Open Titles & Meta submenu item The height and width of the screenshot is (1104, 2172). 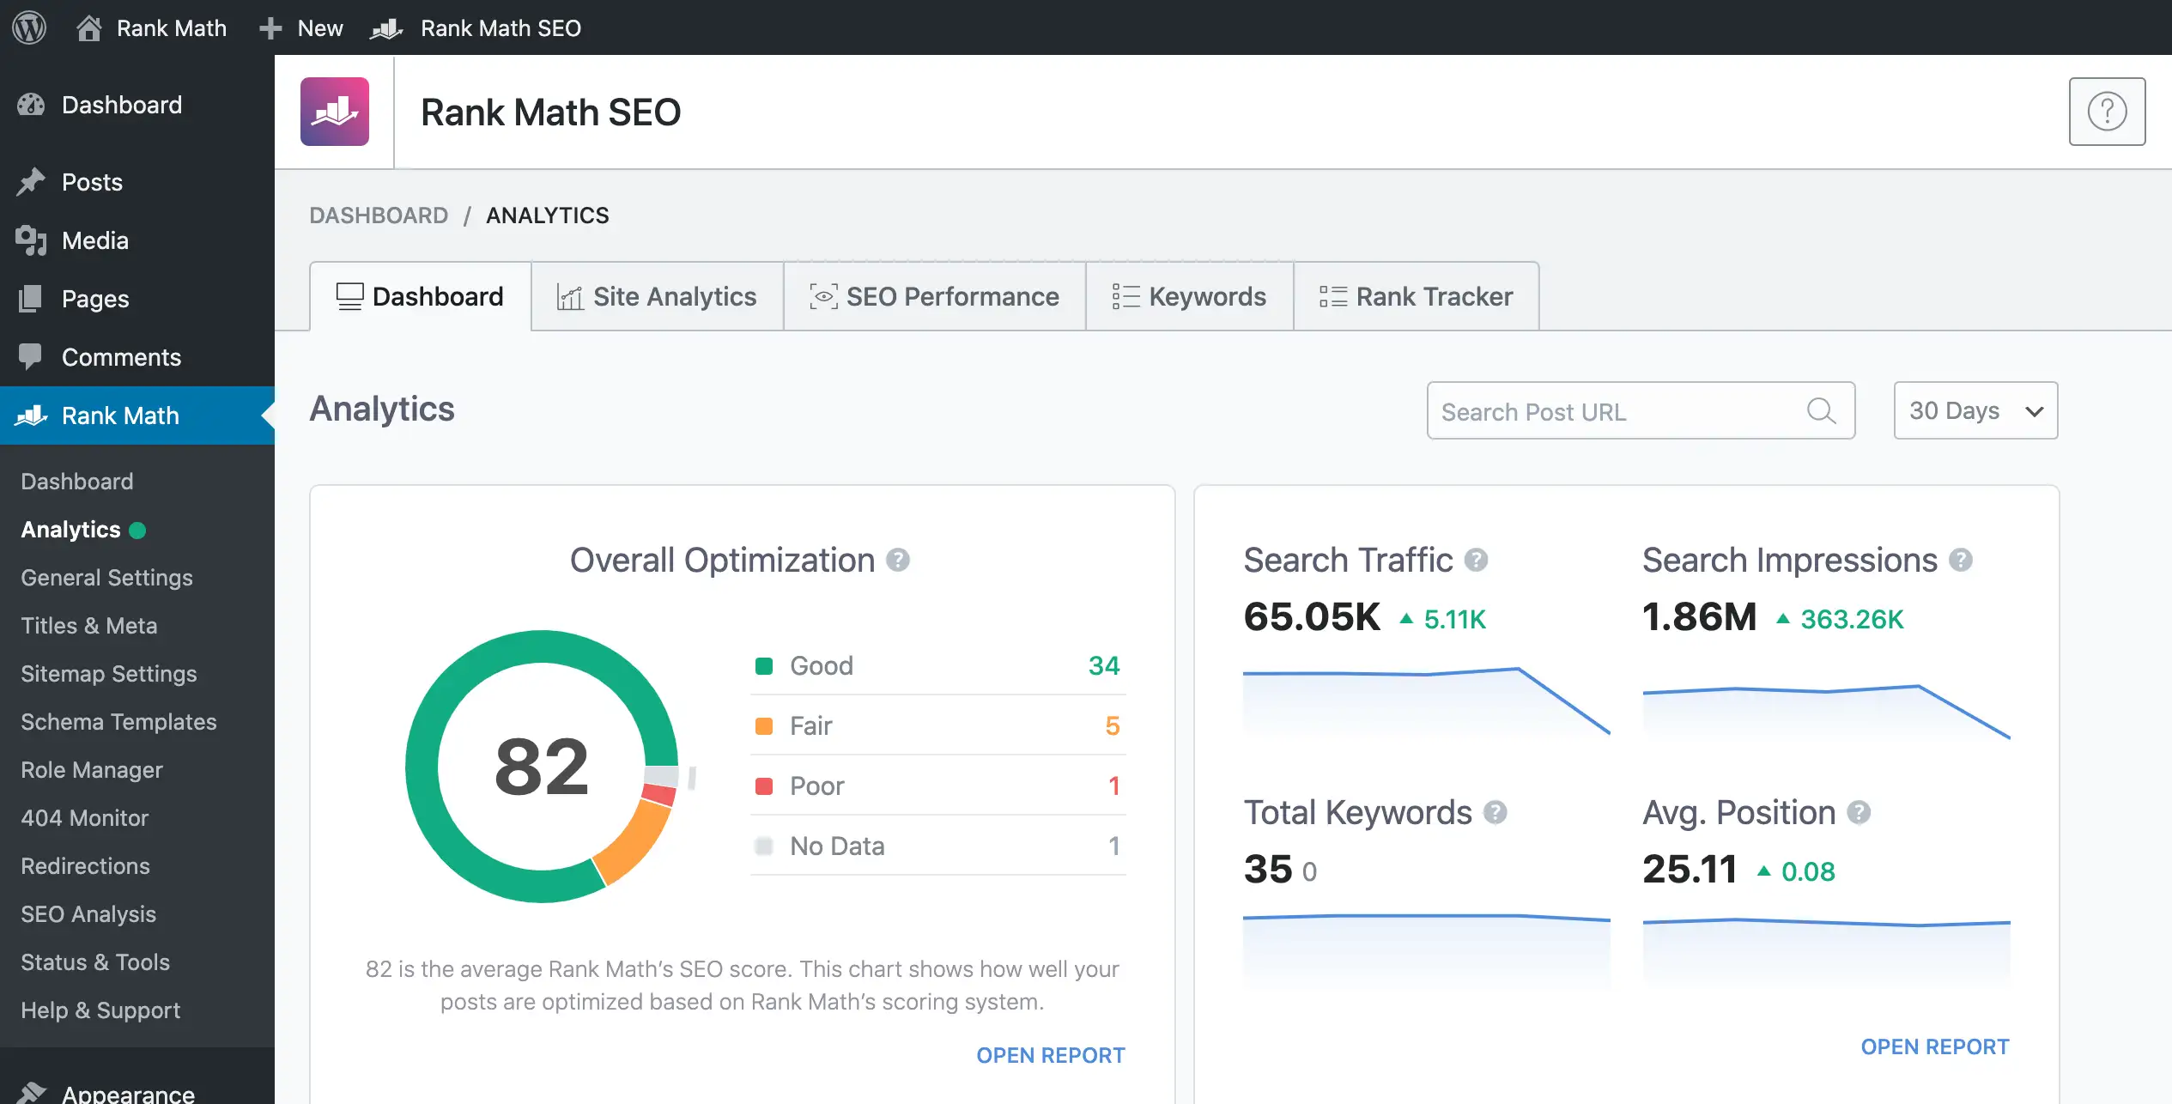(89, 626)
